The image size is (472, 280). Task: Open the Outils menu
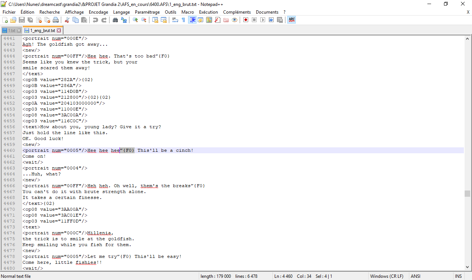point(171,12)
